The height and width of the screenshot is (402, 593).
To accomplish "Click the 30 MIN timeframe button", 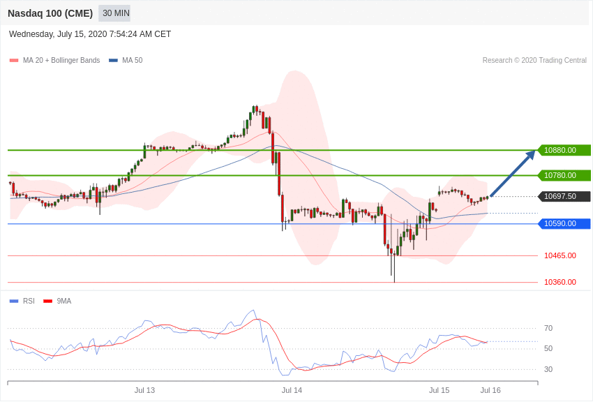I will pos(114,13).
